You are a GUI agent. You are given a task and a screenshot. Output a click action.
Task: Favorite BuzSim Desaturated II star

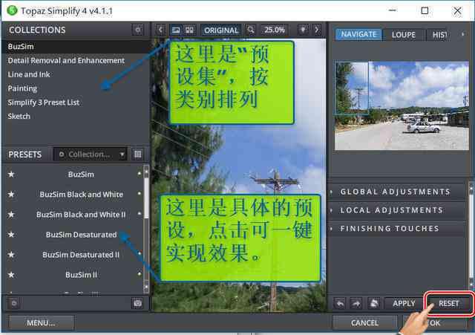(x=11, y=255)
